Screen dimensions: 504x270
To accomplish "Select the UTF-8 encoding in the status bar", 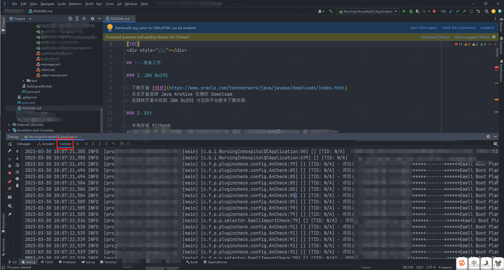I will pyautogui.click(x=431, y=267).
